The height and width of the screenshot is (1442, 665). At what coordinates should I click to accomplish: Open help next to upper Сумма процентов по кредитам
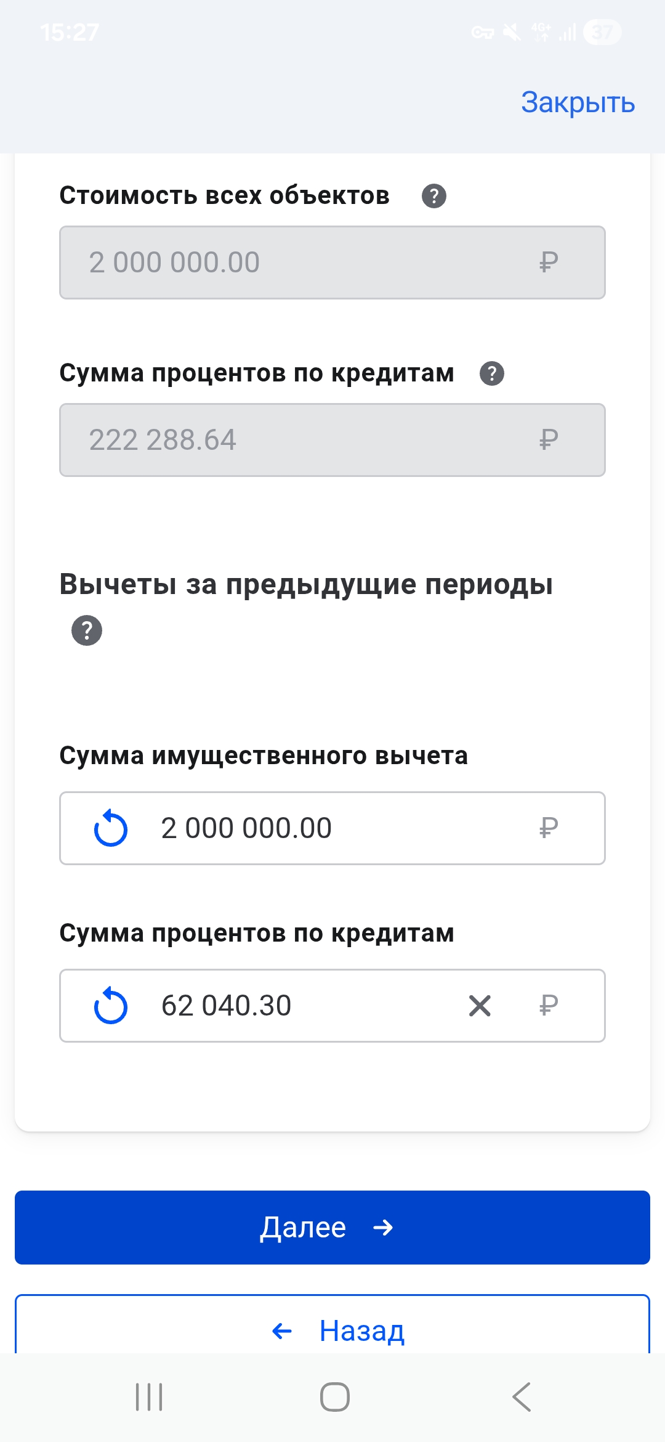click(x=491, y=373)
